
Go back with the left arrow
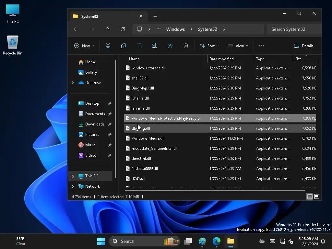[x=76, y=29]
